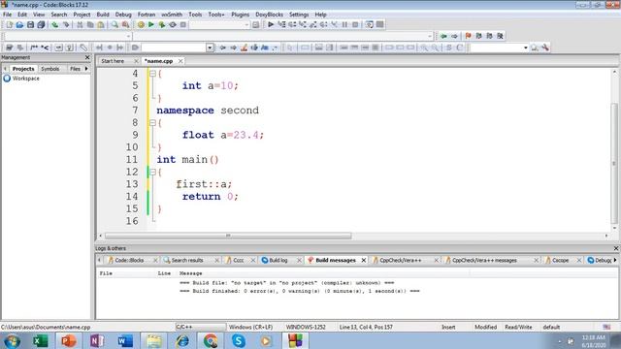Click the green Run icon
This screenshot has width=621, height=349.
tap(151, 25)
